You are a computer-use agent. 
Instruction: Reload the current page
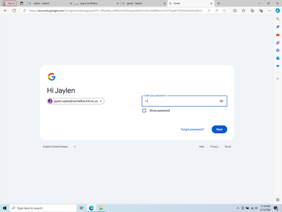[x=14, y=11]
